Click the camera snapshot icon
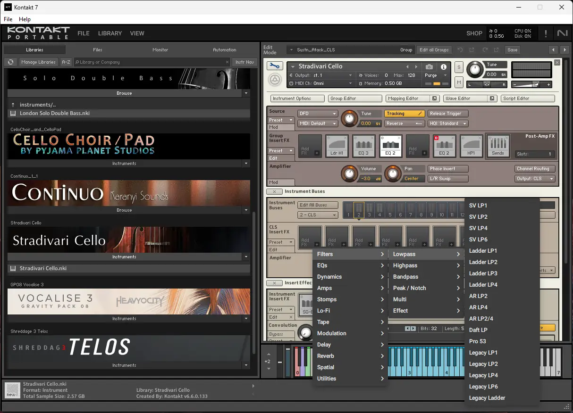Screen dimensions: 573x413 coord(429,67)
